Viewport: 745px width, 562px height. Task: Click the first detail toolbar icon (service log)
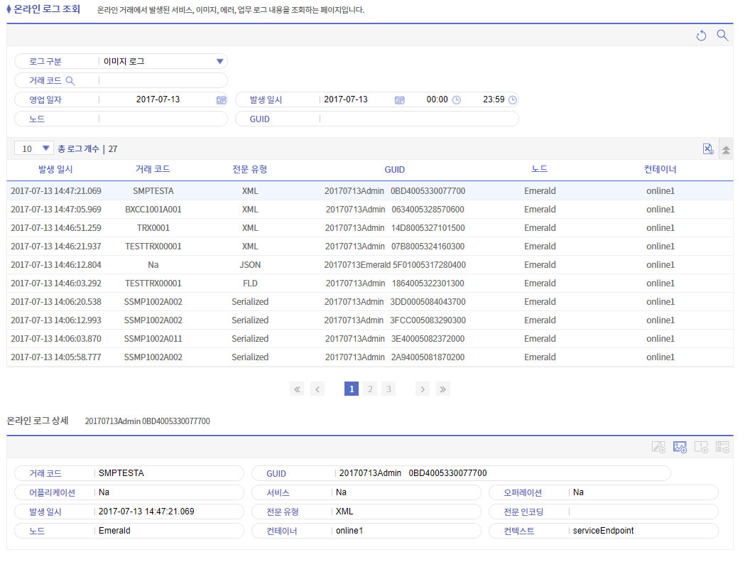click(658, 447)
